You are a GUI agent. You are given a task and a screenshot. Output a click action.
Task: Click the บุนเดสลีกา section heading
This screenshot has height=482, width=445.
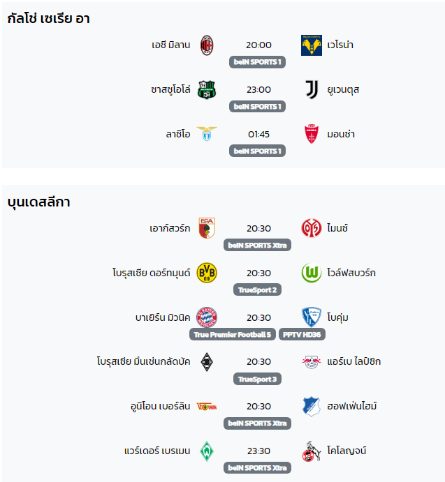click(39, 202)
